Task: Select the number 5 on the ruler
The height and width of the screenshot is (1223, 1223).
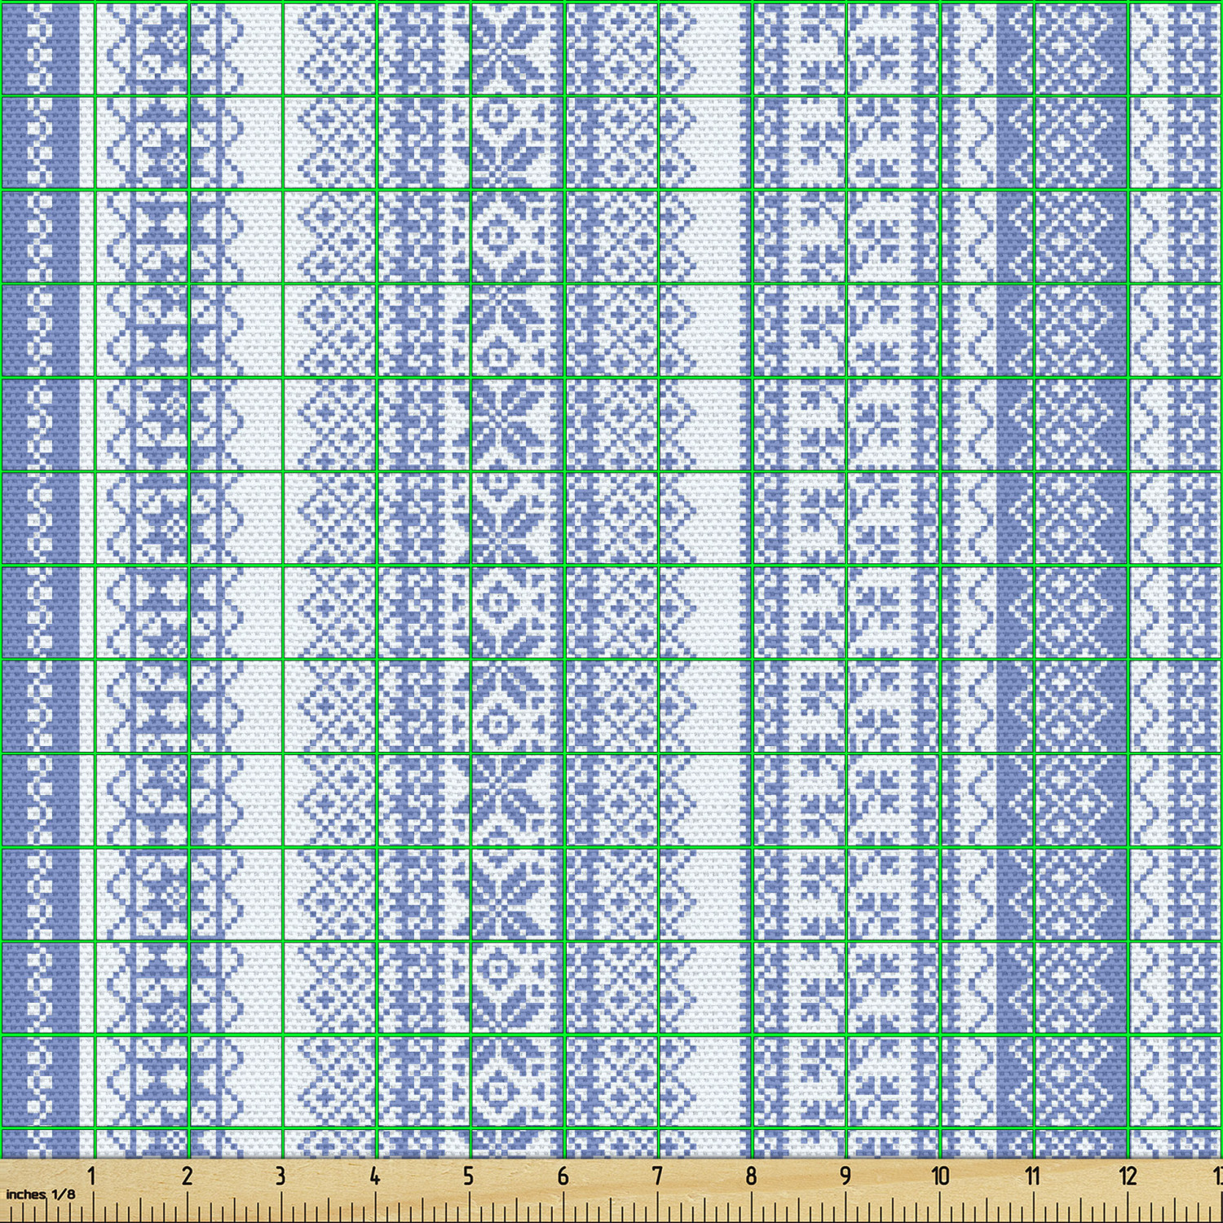Action: tap(468, 1176)
